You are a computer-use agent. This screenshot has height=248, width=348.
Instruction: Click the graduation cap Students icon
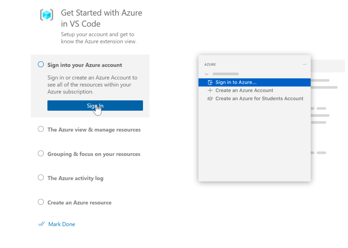pos(210,99)
